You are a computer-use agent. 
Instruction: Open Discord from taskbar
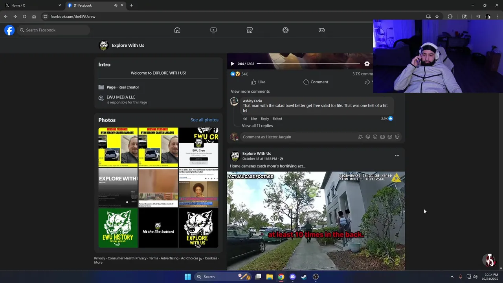292,277
